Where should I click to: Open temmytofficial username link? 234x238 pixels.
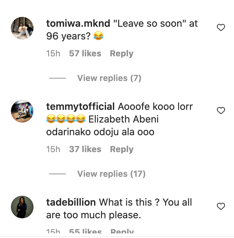pos(80,107)
